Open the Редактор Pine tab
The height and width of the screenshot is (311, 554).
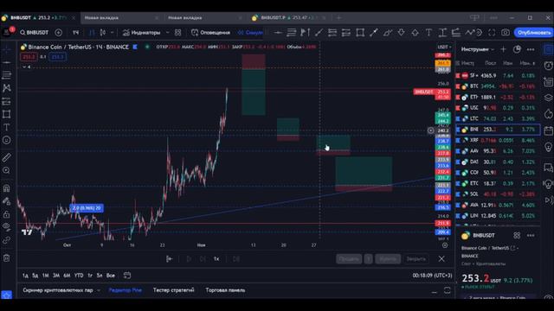click(126, 290)
